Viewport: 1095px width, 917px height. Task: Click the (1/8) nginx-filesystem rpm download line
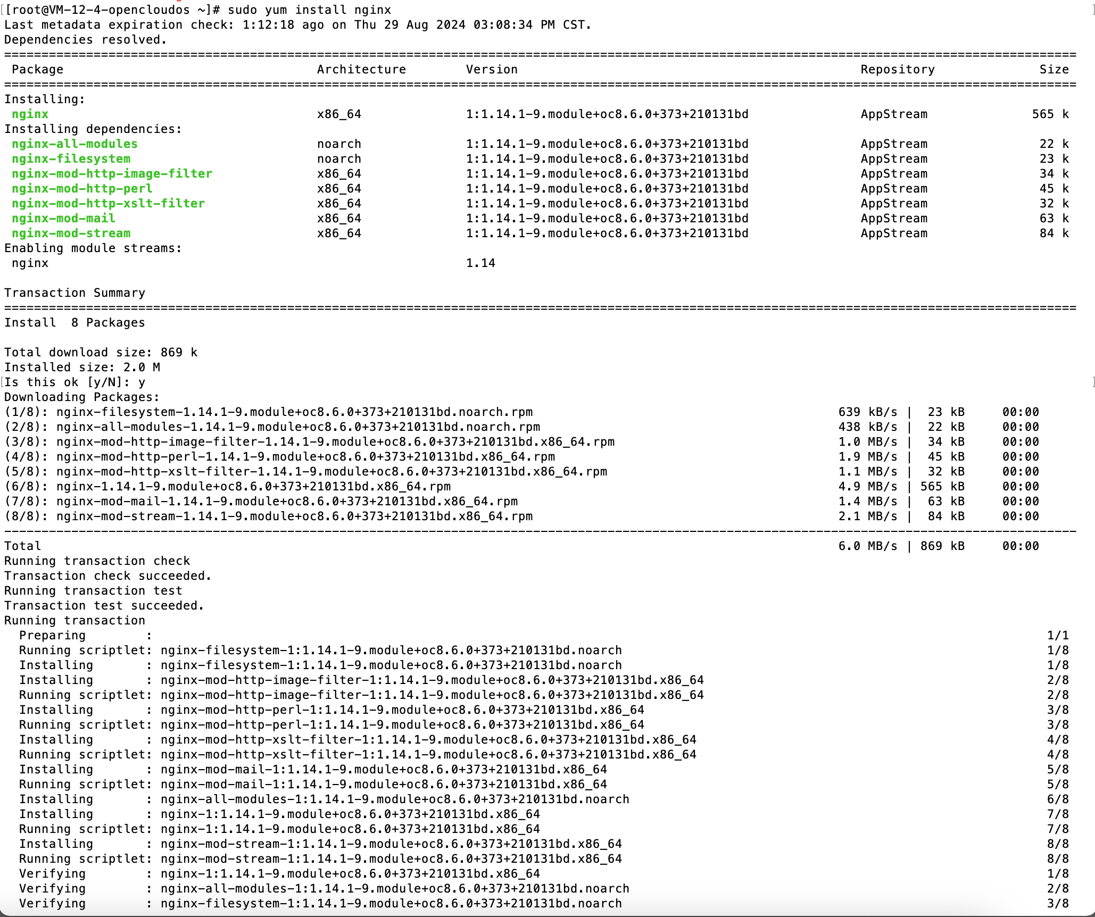tap(521, 412)
